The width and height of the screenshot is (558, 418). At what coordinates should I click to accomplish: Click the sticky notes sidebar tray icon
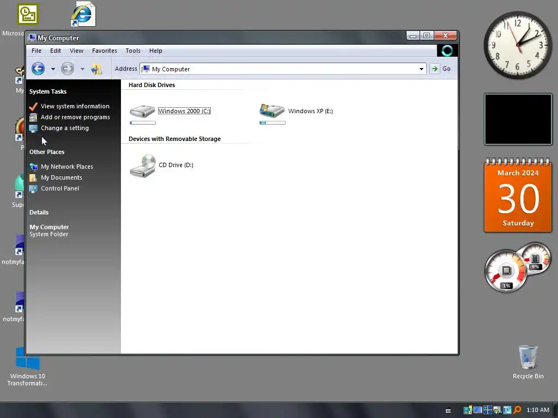point(468,410)
